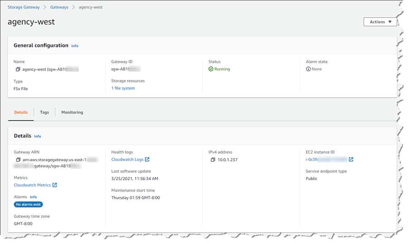
Task: Open the Actions dropdown button
Action: 380,22
